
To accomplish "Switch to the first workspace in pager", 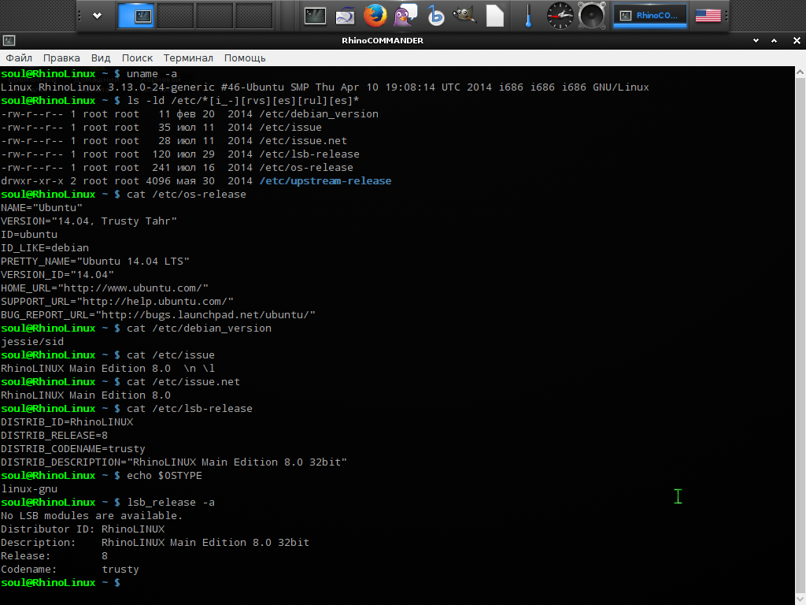I will pyautogui.click(x=136, y=16).
